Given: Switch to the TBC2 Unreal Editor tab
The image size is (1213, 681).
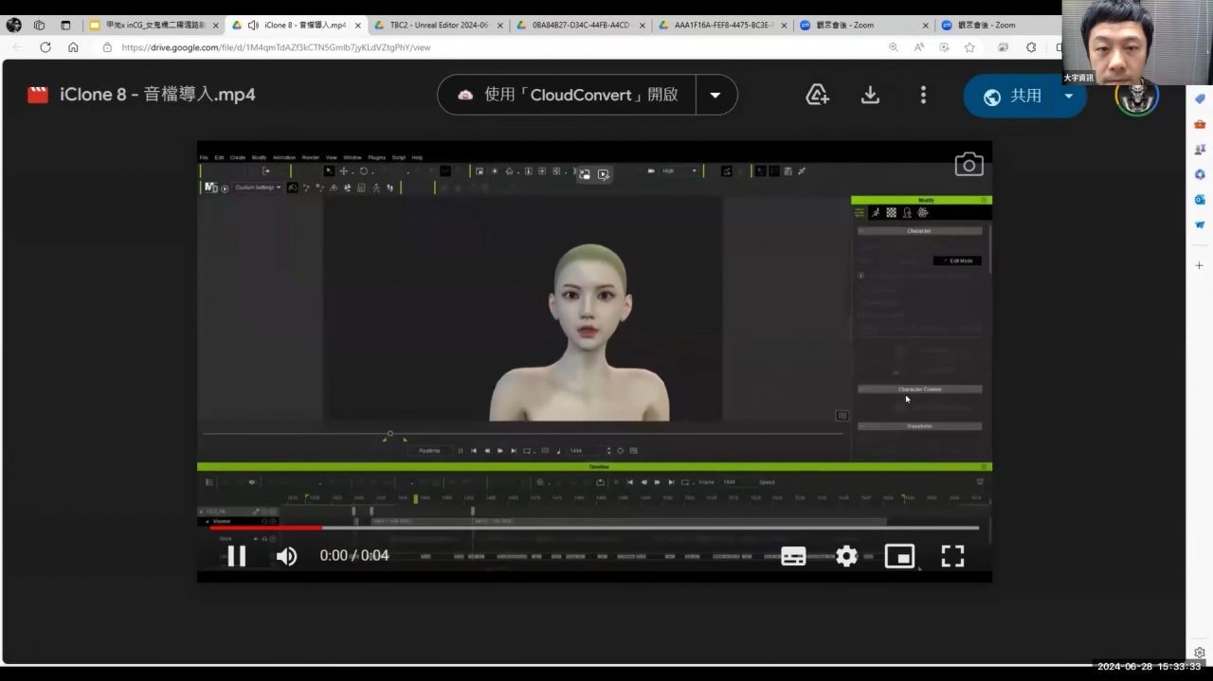Looking at the screenshot, I should (x=436, y=26).
